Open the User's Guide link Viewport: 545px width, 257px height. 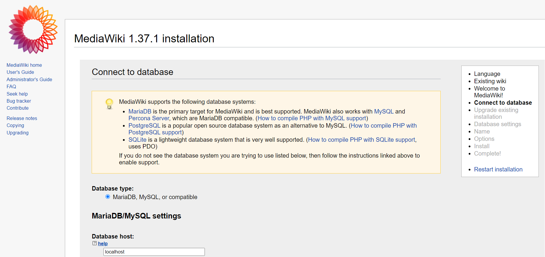(20, 72)
